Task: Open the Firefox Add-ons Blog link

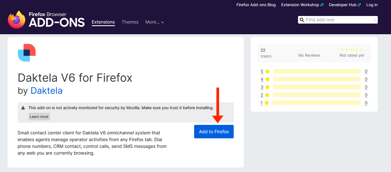Action: (x=256, y=5)
